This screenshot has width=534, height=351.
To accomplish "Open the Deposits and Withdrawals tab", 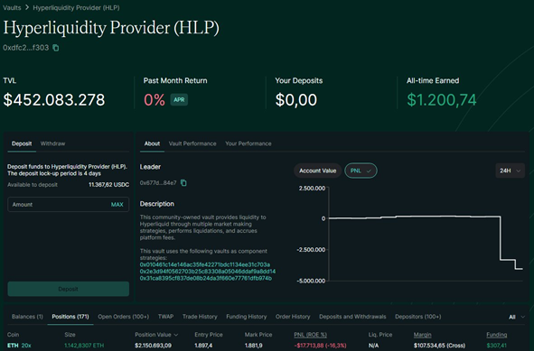I will 352,317.
